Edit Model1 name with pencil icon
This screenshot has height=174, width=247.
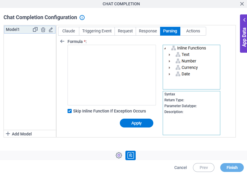(x=51, y=29)
